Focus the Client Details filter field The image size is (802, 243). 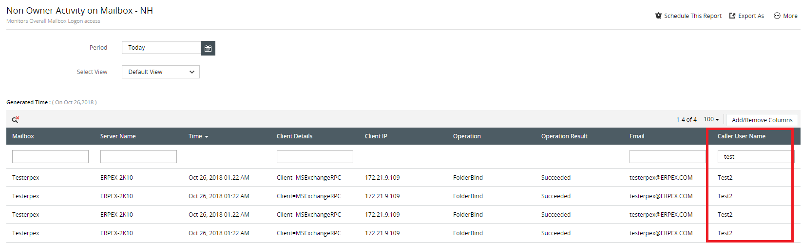[x=315, y=156]
